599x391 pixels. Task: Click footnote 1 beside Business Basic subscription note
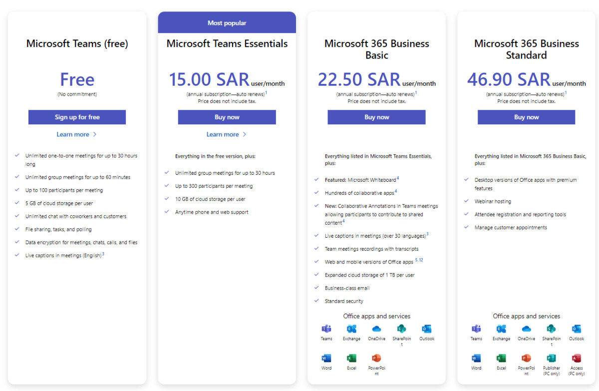(416, 92)
